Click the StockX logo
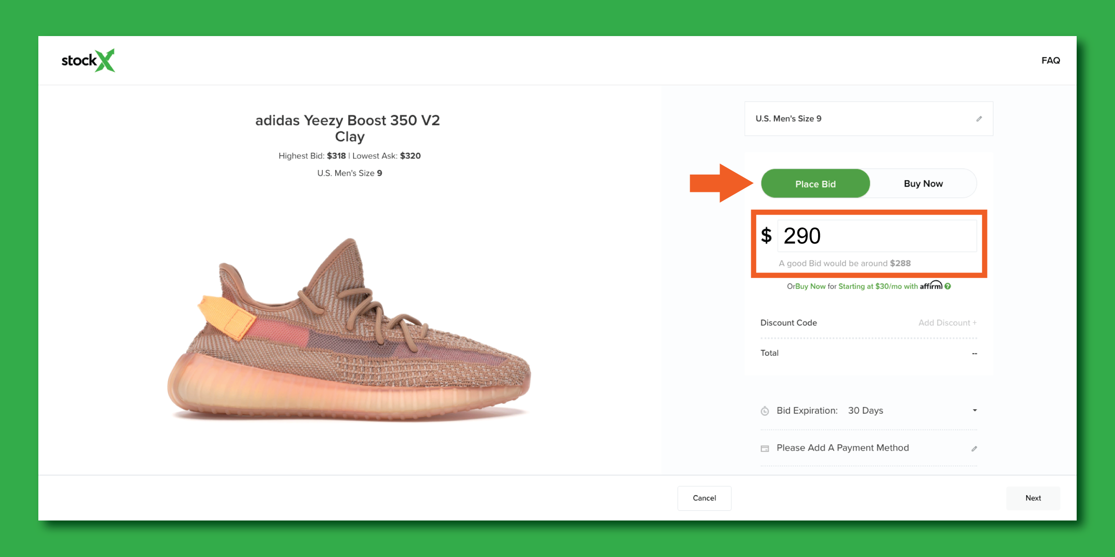The width and height of the screenshot is (1115, 557). [88, 61]
